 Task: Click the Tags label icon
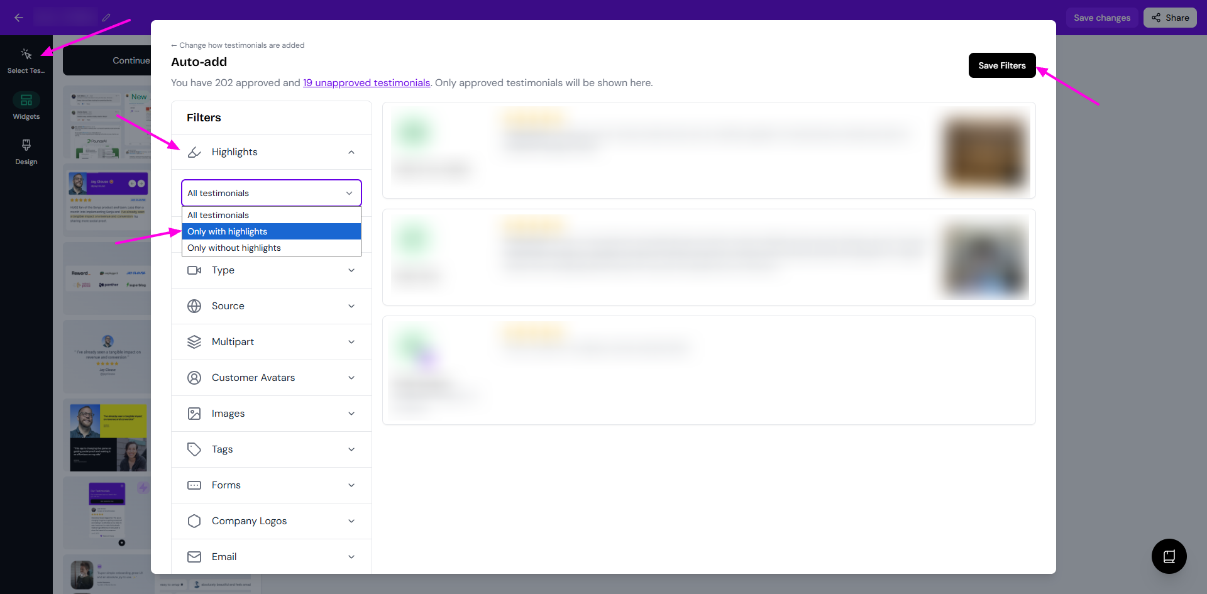pyautogui.click(x=194, y=449)
